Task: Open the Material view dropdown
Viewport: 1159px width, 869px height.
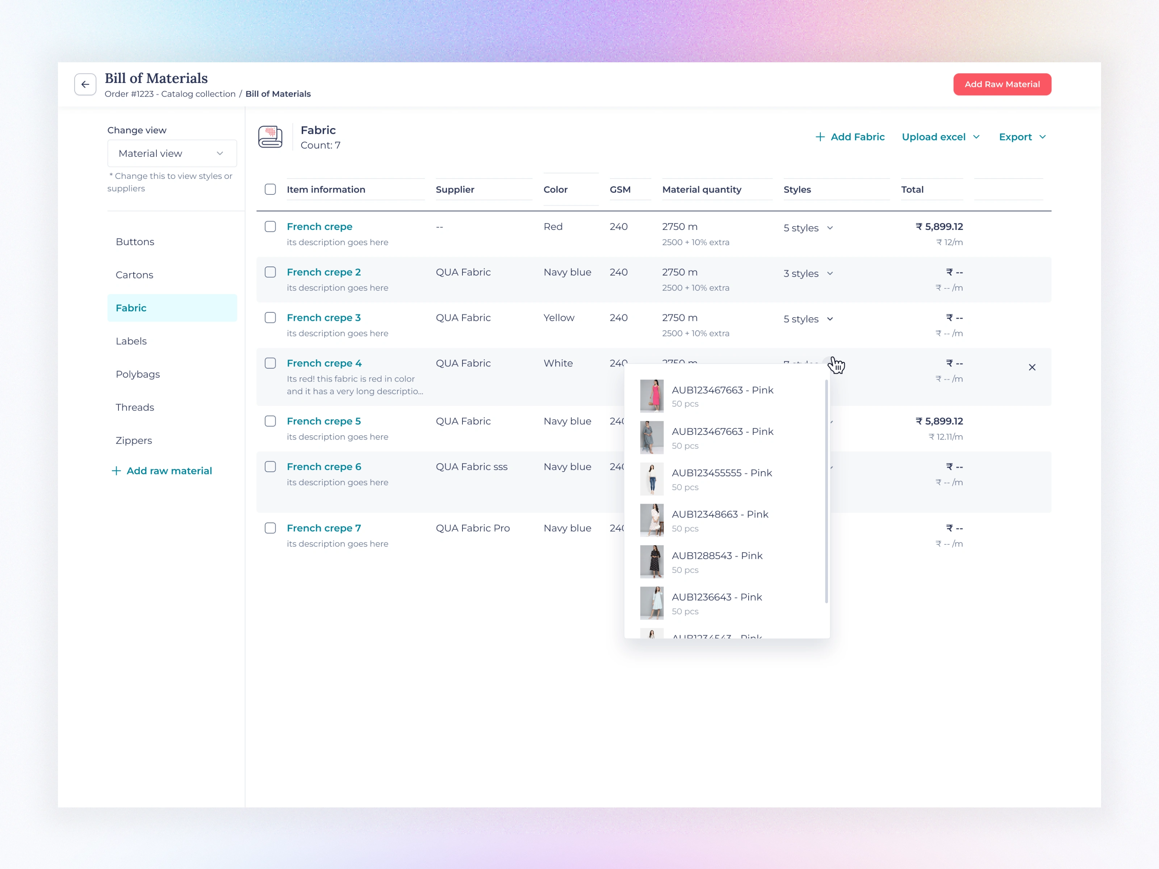Action: (x=172, y=154)
